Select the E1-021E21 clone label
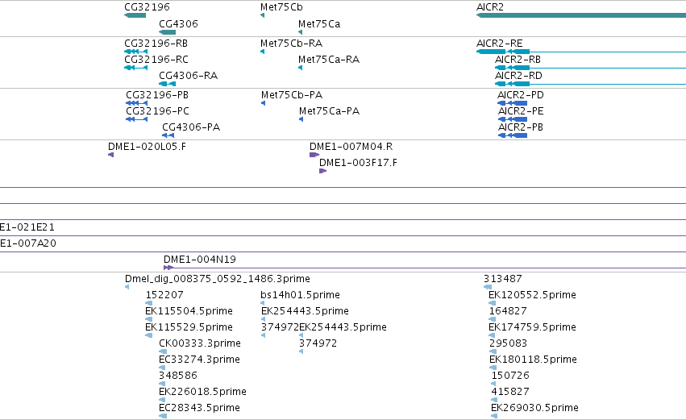Image resolution: width=686 pixels, height=420 pixels. pos(27,227)
